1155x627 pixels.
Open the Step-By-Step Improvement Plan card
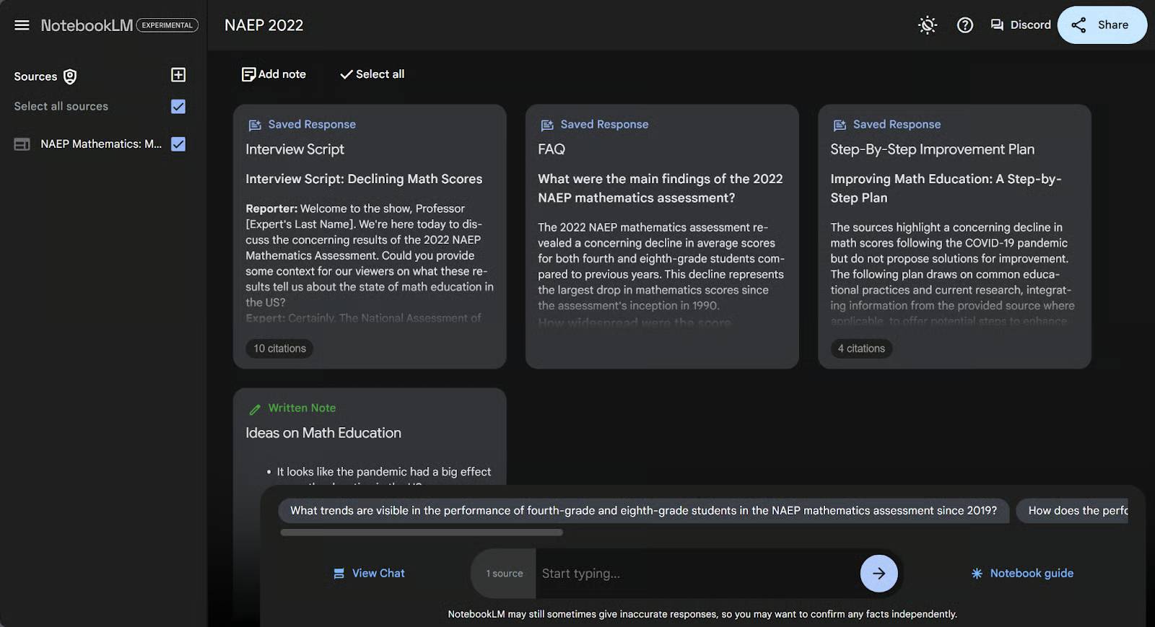(x=954, y=237)
